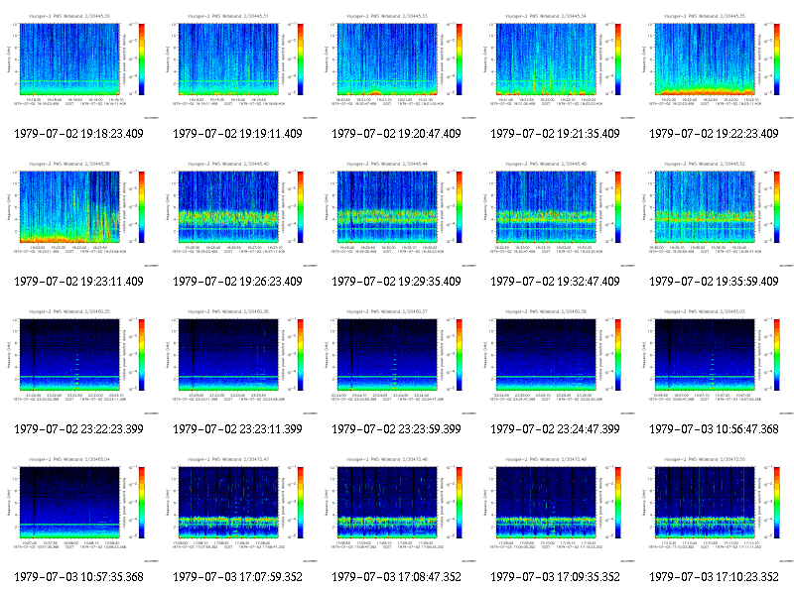Open the 19:35:59.409 spectrogram image
Screen dimensions: 794x591
click(x=715, y=213)
